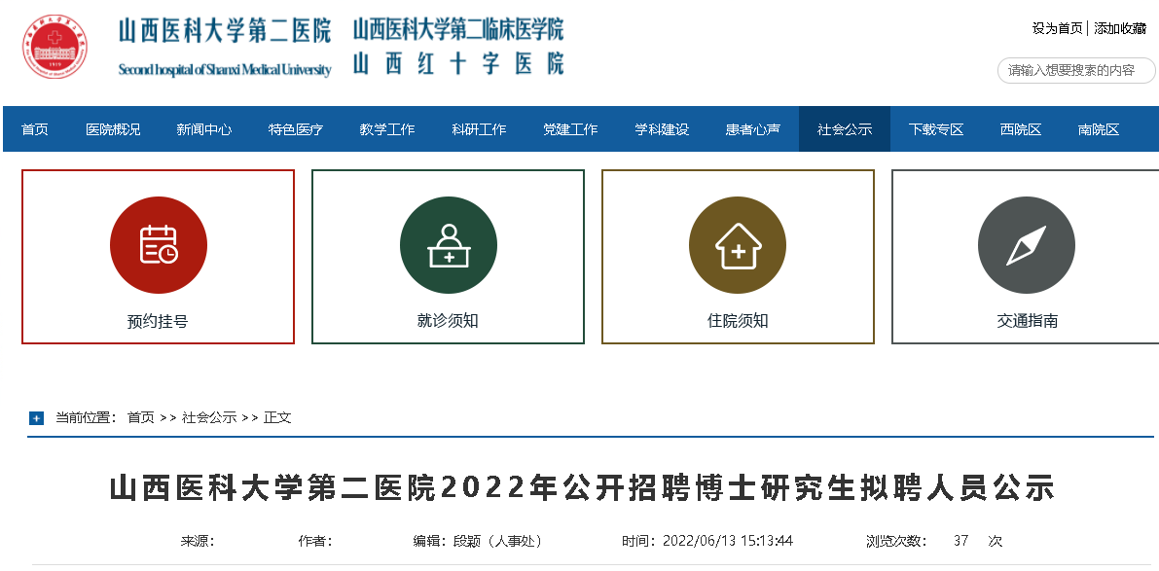The image size is (1159, 571).
Task: Select the 社会公示 navigation tab
Action: [x=844, y=129]
